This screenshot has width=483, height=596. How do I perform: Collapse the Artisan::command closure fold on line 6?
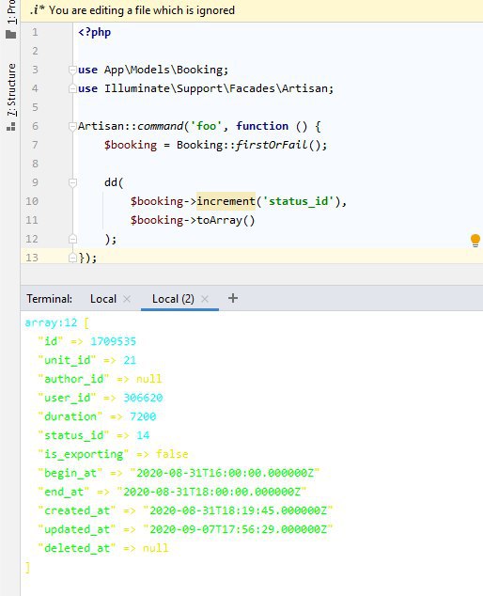tap(72, 126)
